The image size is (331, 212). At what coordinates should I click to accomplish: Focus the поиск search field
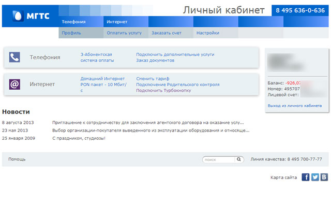[x=219, y=159]
